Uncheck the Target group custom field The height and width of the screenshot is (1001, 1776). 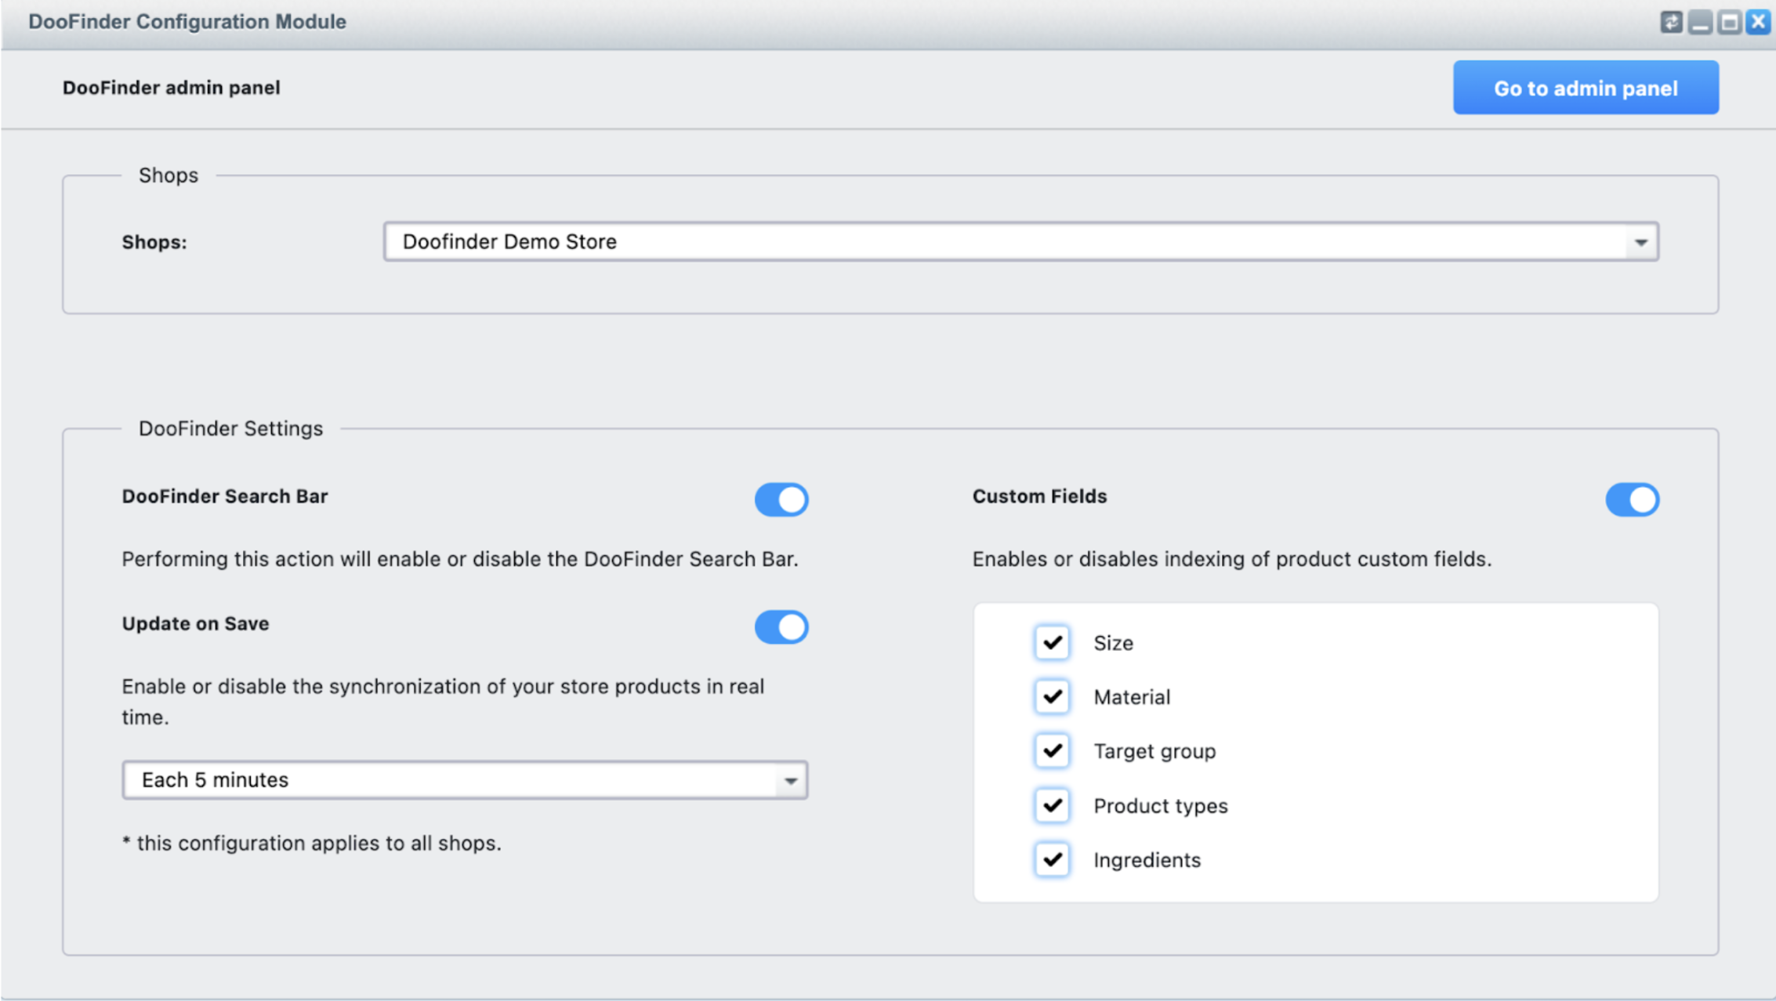click(1052, 750)
